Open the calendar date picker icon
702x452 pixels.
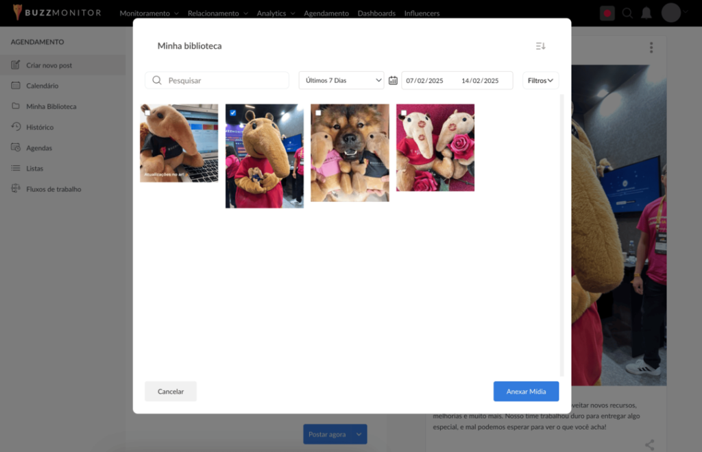tap(393, 80)
